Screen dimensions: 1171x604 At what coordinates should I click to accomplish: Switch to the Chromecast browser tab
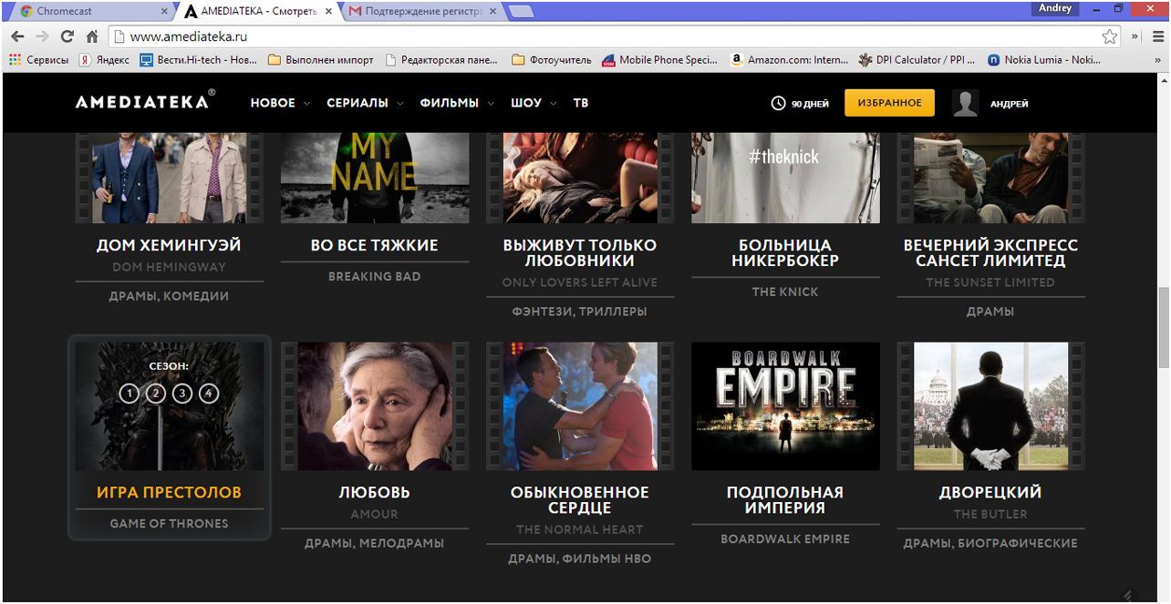91,11
